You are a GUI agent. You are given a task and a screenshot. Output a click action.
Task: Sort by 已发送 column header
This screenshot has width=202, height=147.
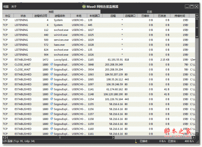tap(162, 16)
